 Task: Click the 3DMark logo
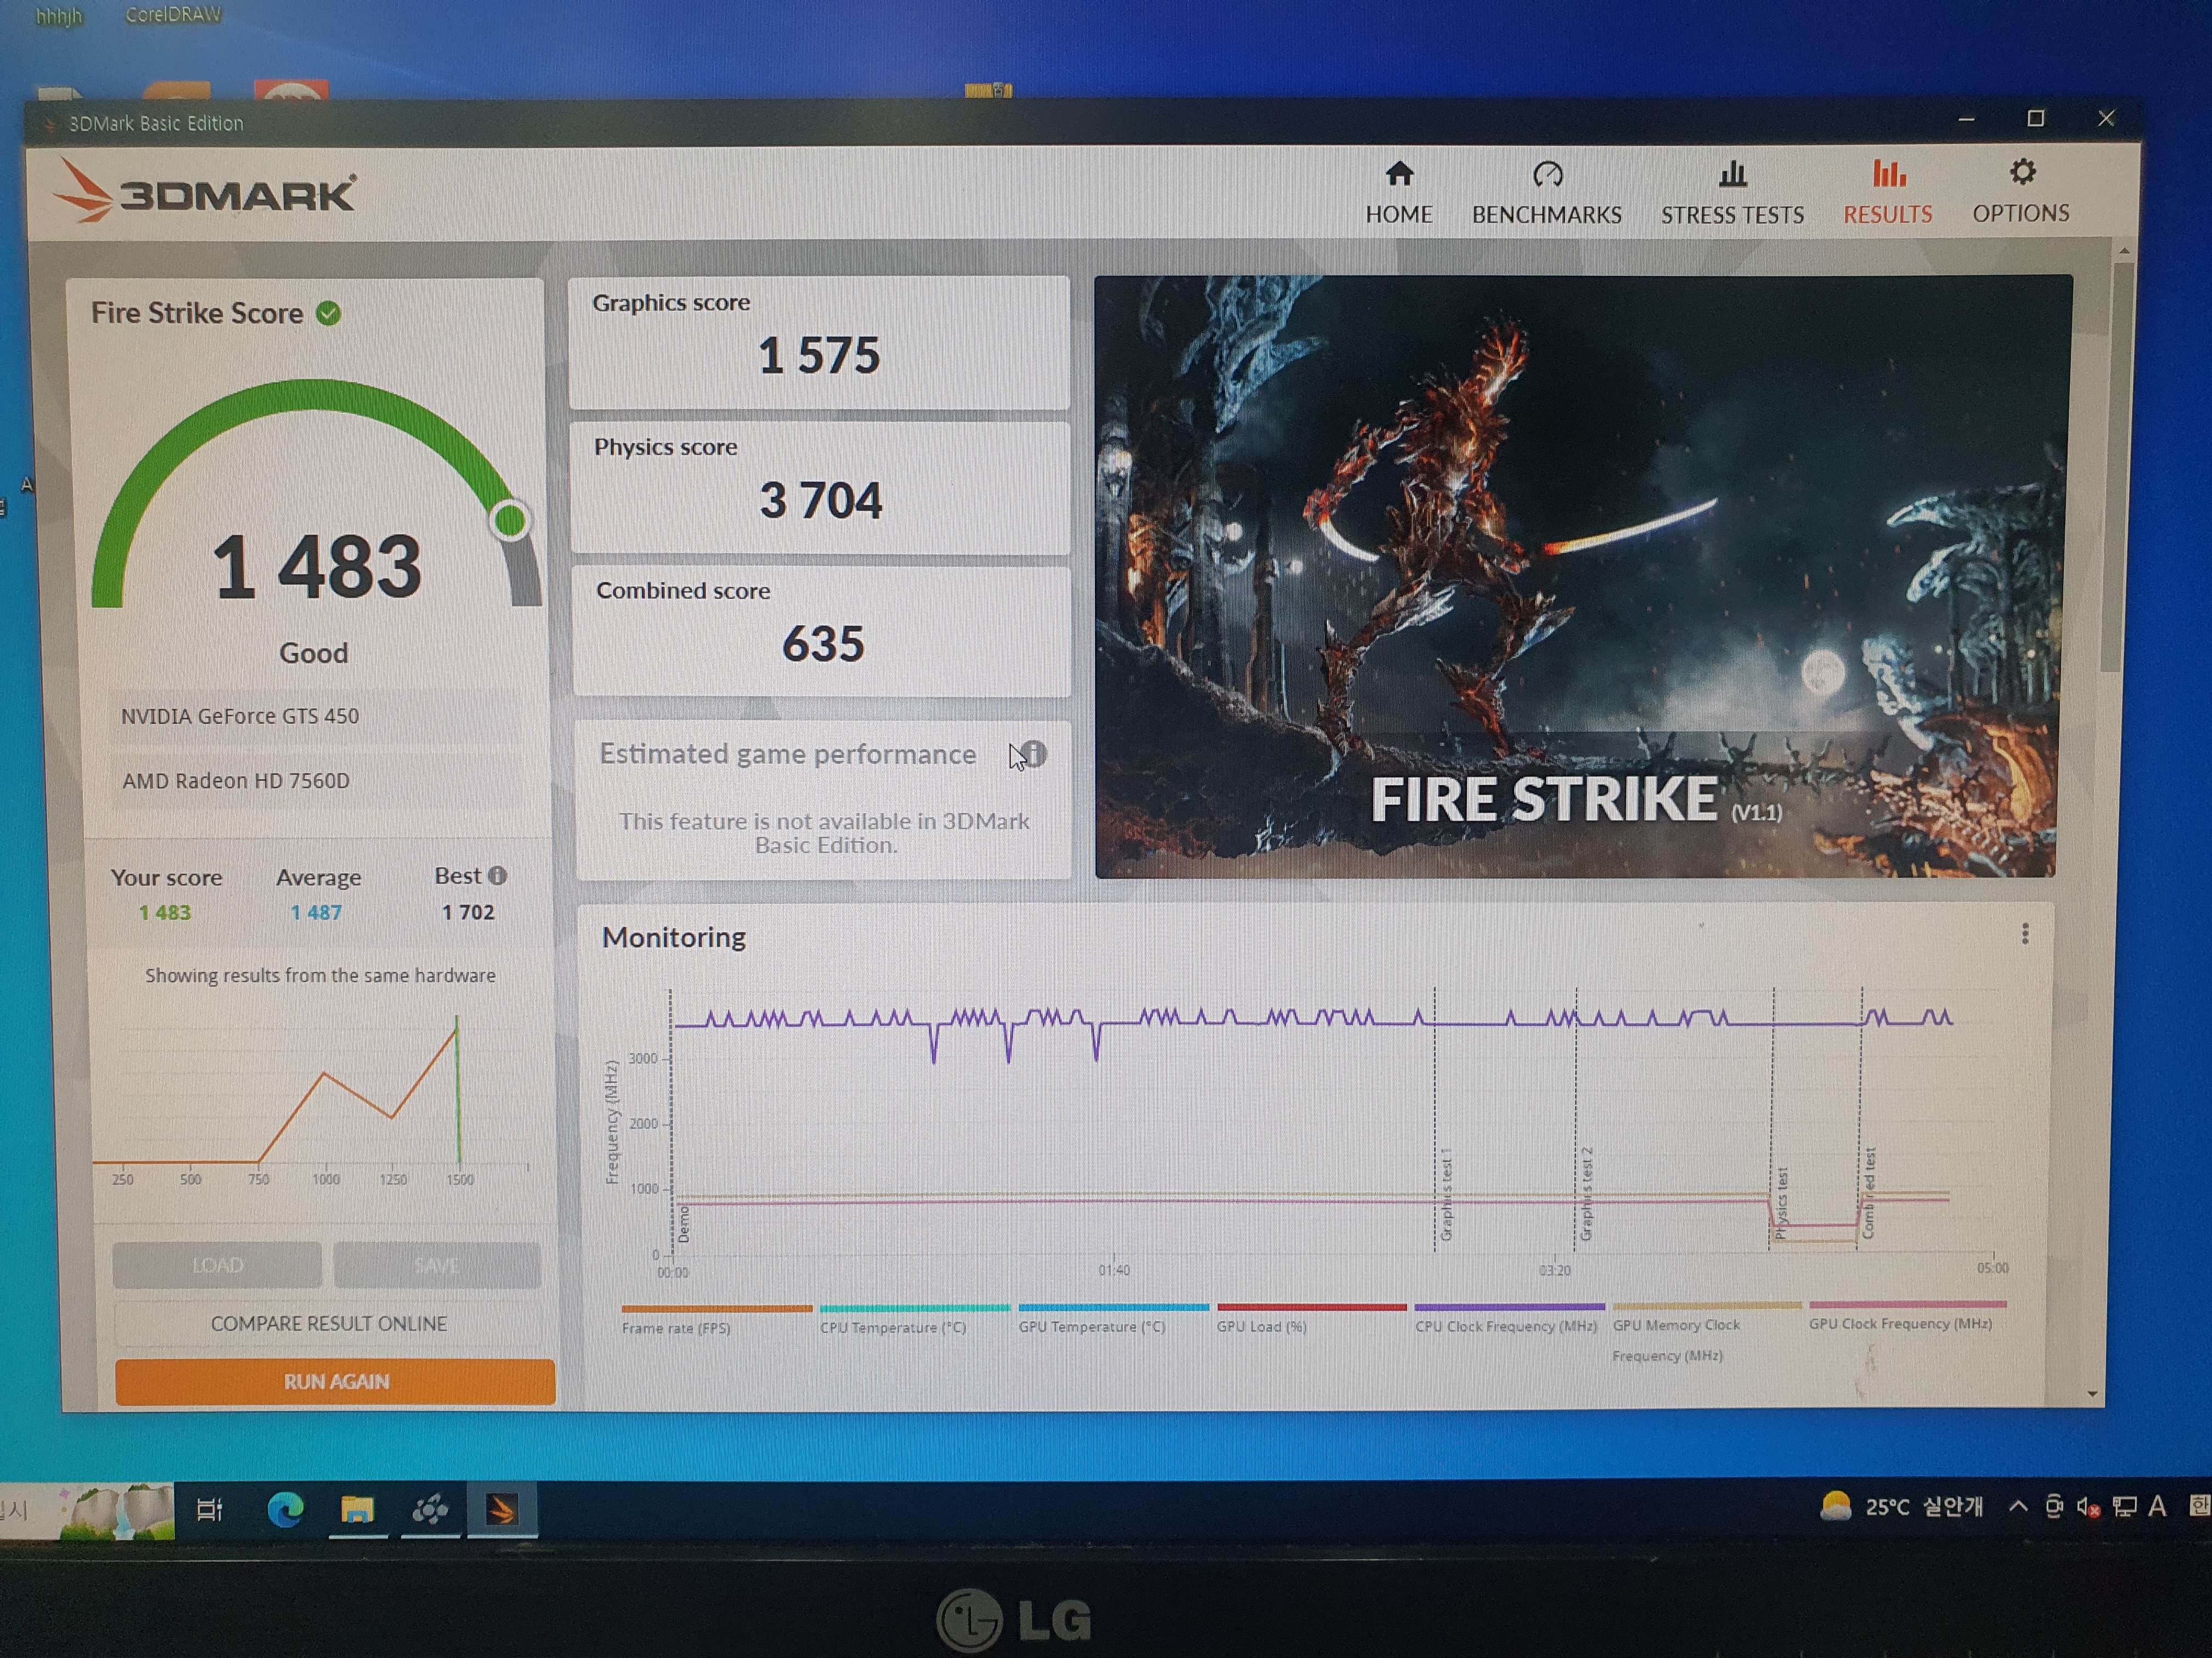point(204,190)
